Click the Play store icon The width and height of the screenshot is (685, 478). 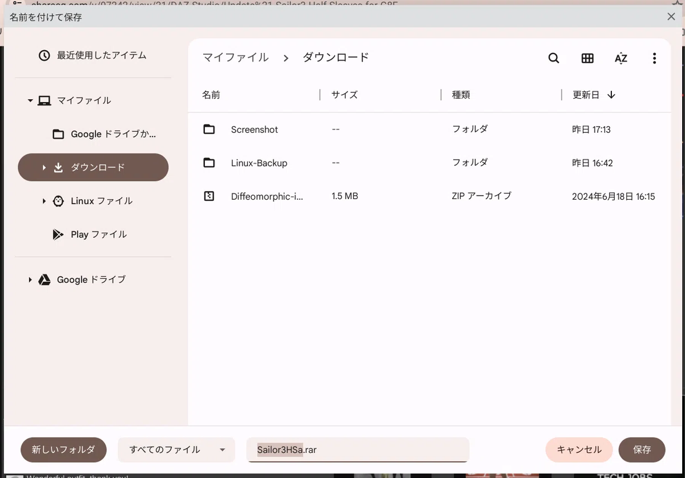(58, 234)
